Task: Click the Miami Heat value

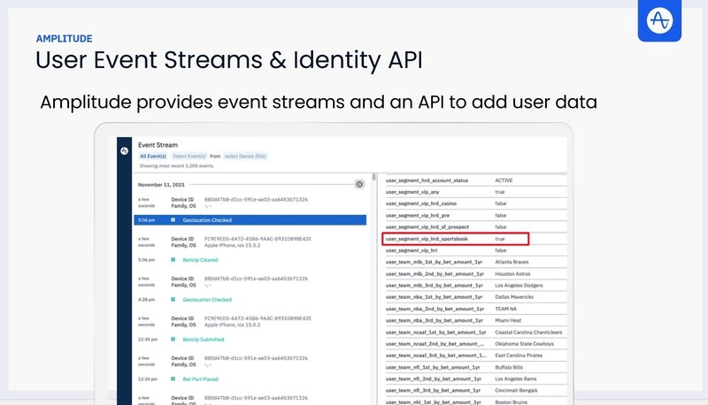Action: pos(508,321)
